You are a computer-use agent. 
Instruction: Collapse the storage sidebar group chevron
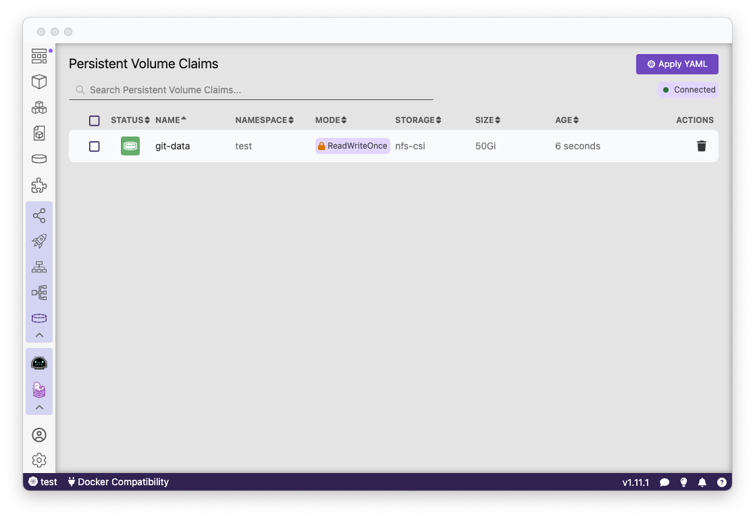point(38,335)
